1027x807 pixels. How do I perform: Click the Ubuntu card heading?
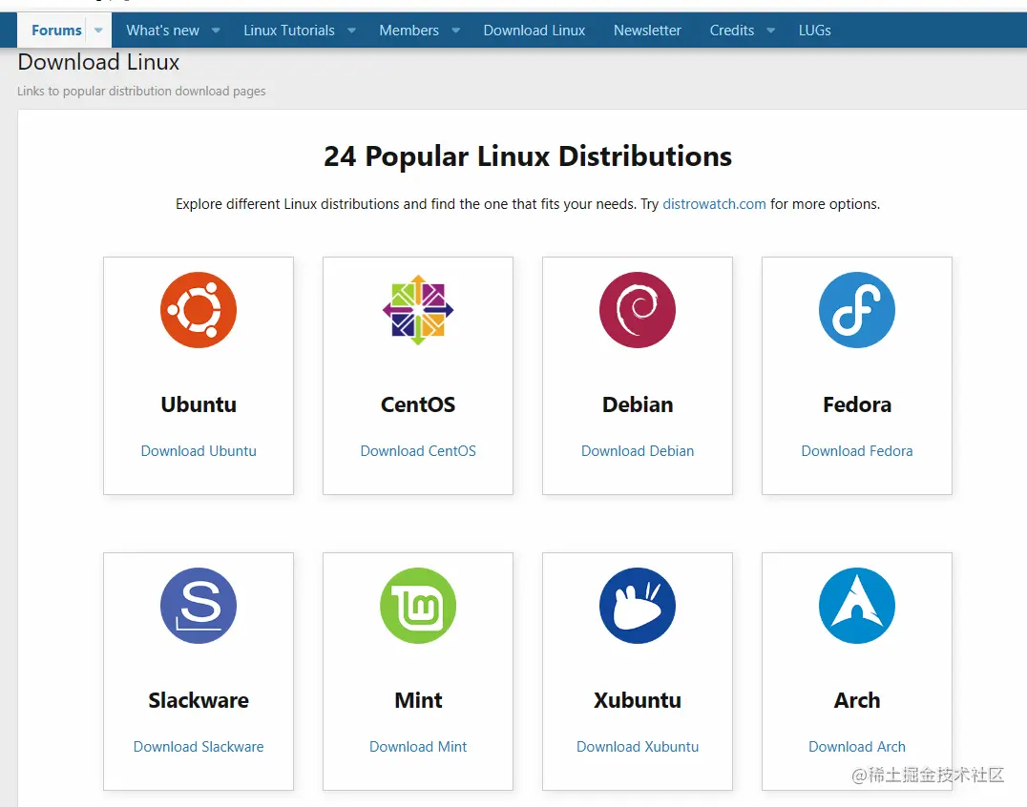(199, 404)
